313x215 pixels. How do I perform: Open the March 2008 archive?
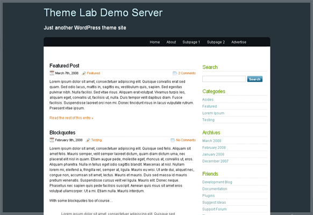coord(211,141)
